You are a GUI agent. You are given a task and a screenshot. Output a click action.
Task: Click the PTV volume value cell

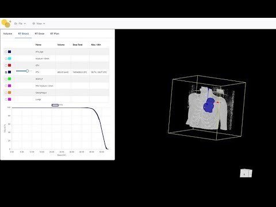(63, 72)
